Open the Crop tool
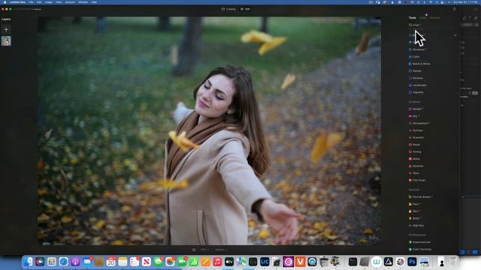Screen dimensions: 481x270 coord(416,25)
